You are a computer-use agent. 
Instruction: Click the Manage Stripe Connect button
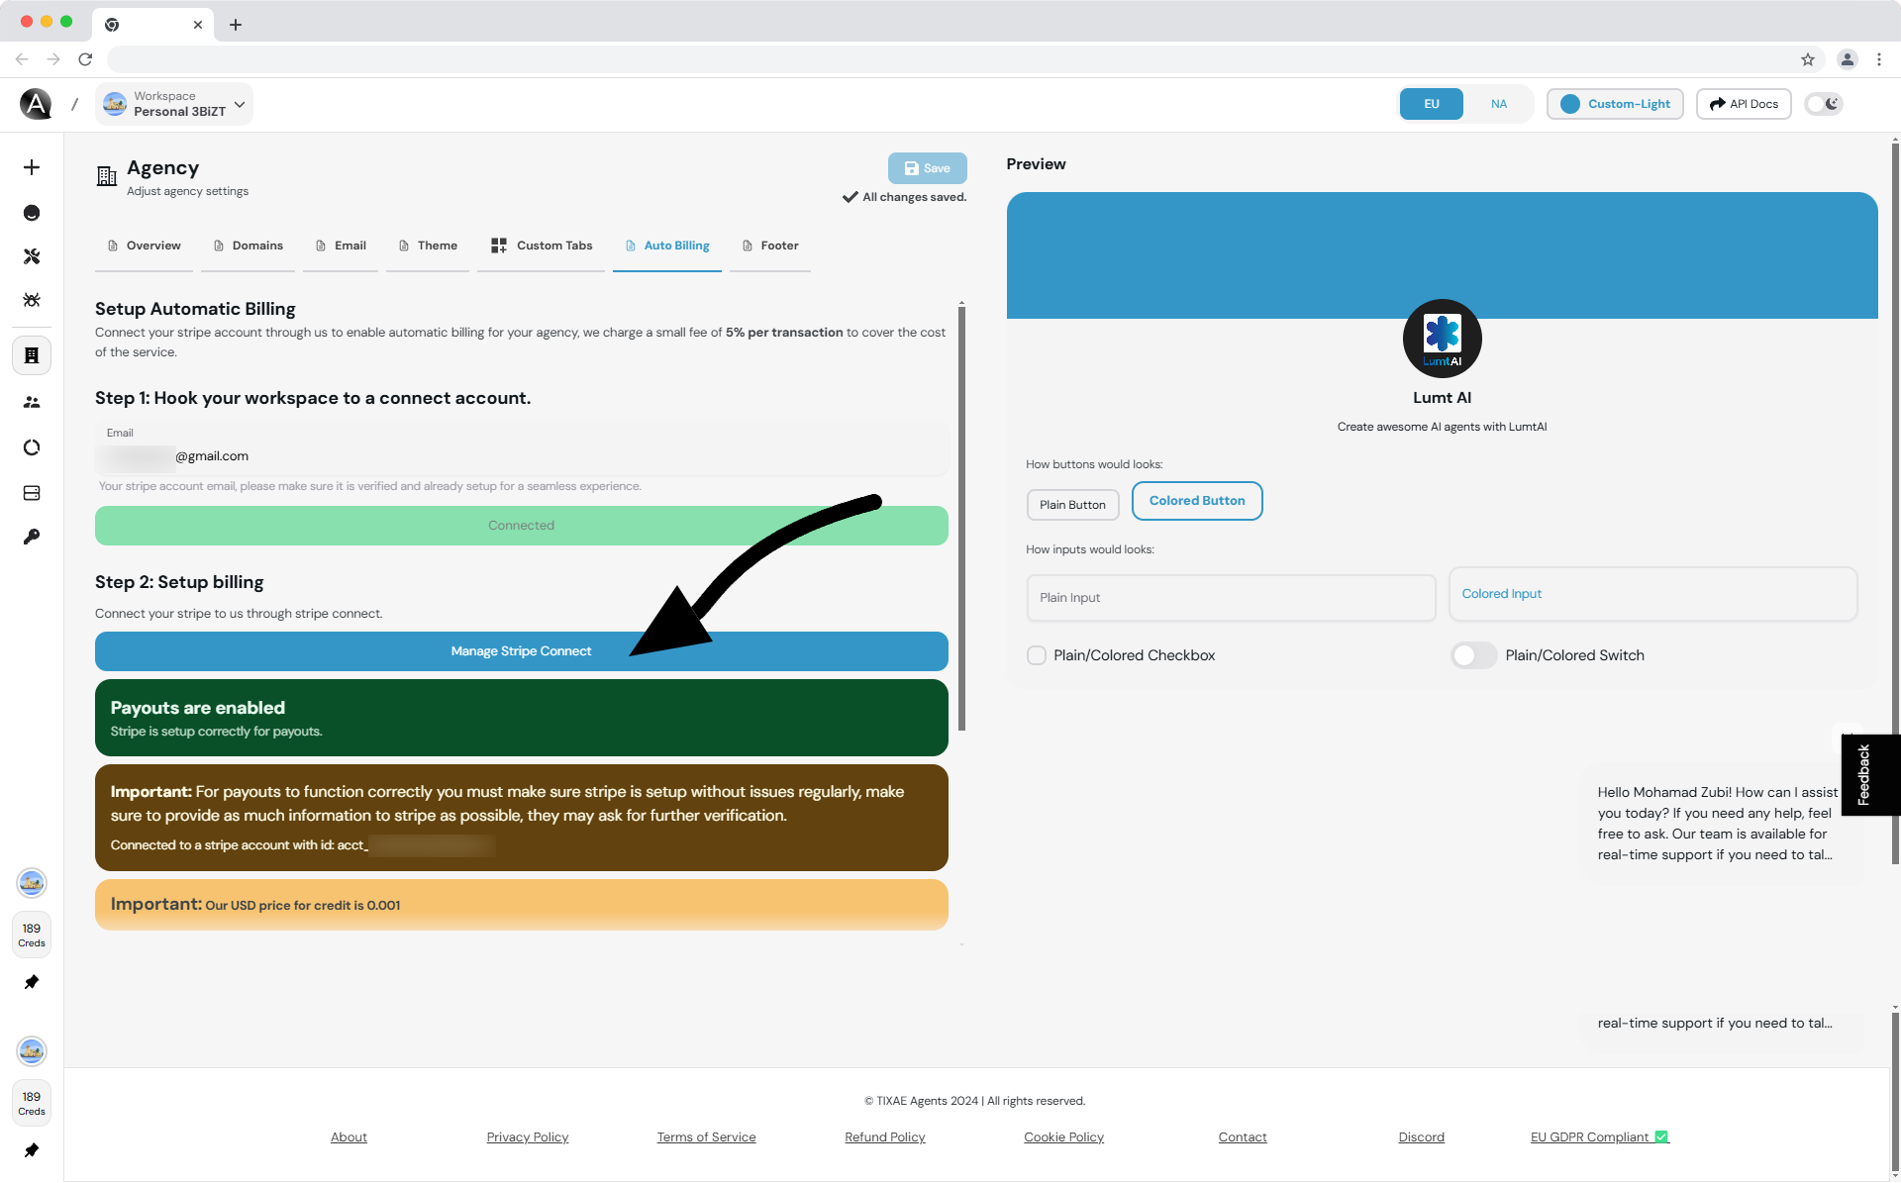pos(522,651)
